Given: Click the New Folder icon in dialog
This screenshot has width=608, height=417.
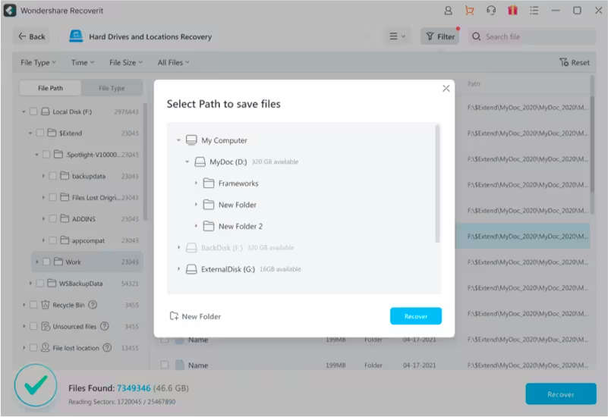Looking at the screenshot, I should coord(174,316).
